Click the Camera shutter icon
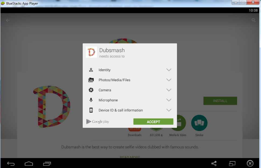This screenshot has height=168, width=261. pyautogui.click(x=91, y=90)
